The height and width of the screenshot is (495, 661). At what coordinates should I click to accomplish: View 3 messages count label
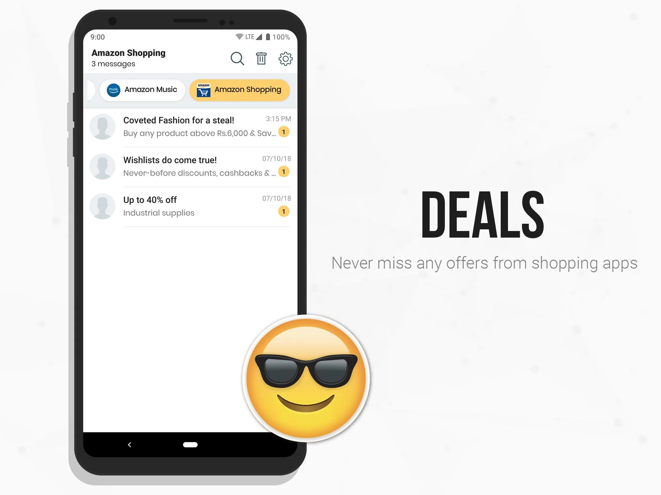tap(113, 64)
